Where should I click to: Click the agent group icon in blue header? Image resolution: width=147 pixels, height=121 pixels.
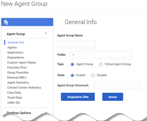pos(6,22)
